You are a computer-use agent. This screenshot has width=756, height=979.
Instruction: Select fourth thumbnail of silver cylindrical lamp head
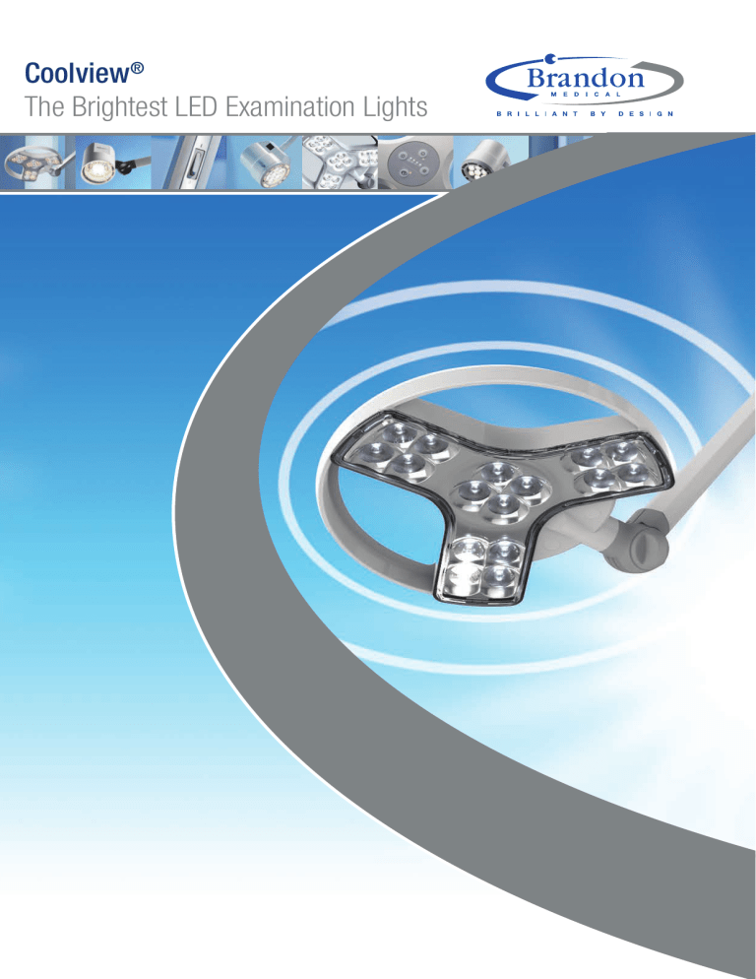pyautogui.click(x=264, y=163)
